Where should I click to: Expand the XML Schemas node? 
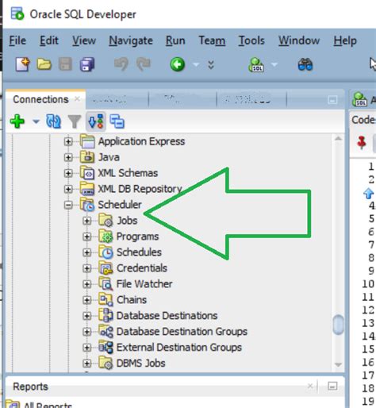[68, 173]
